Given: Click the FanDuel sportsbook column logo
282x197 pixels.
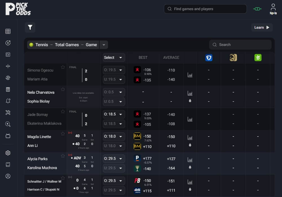Looking at the screenshot, I should pos(209,57).
